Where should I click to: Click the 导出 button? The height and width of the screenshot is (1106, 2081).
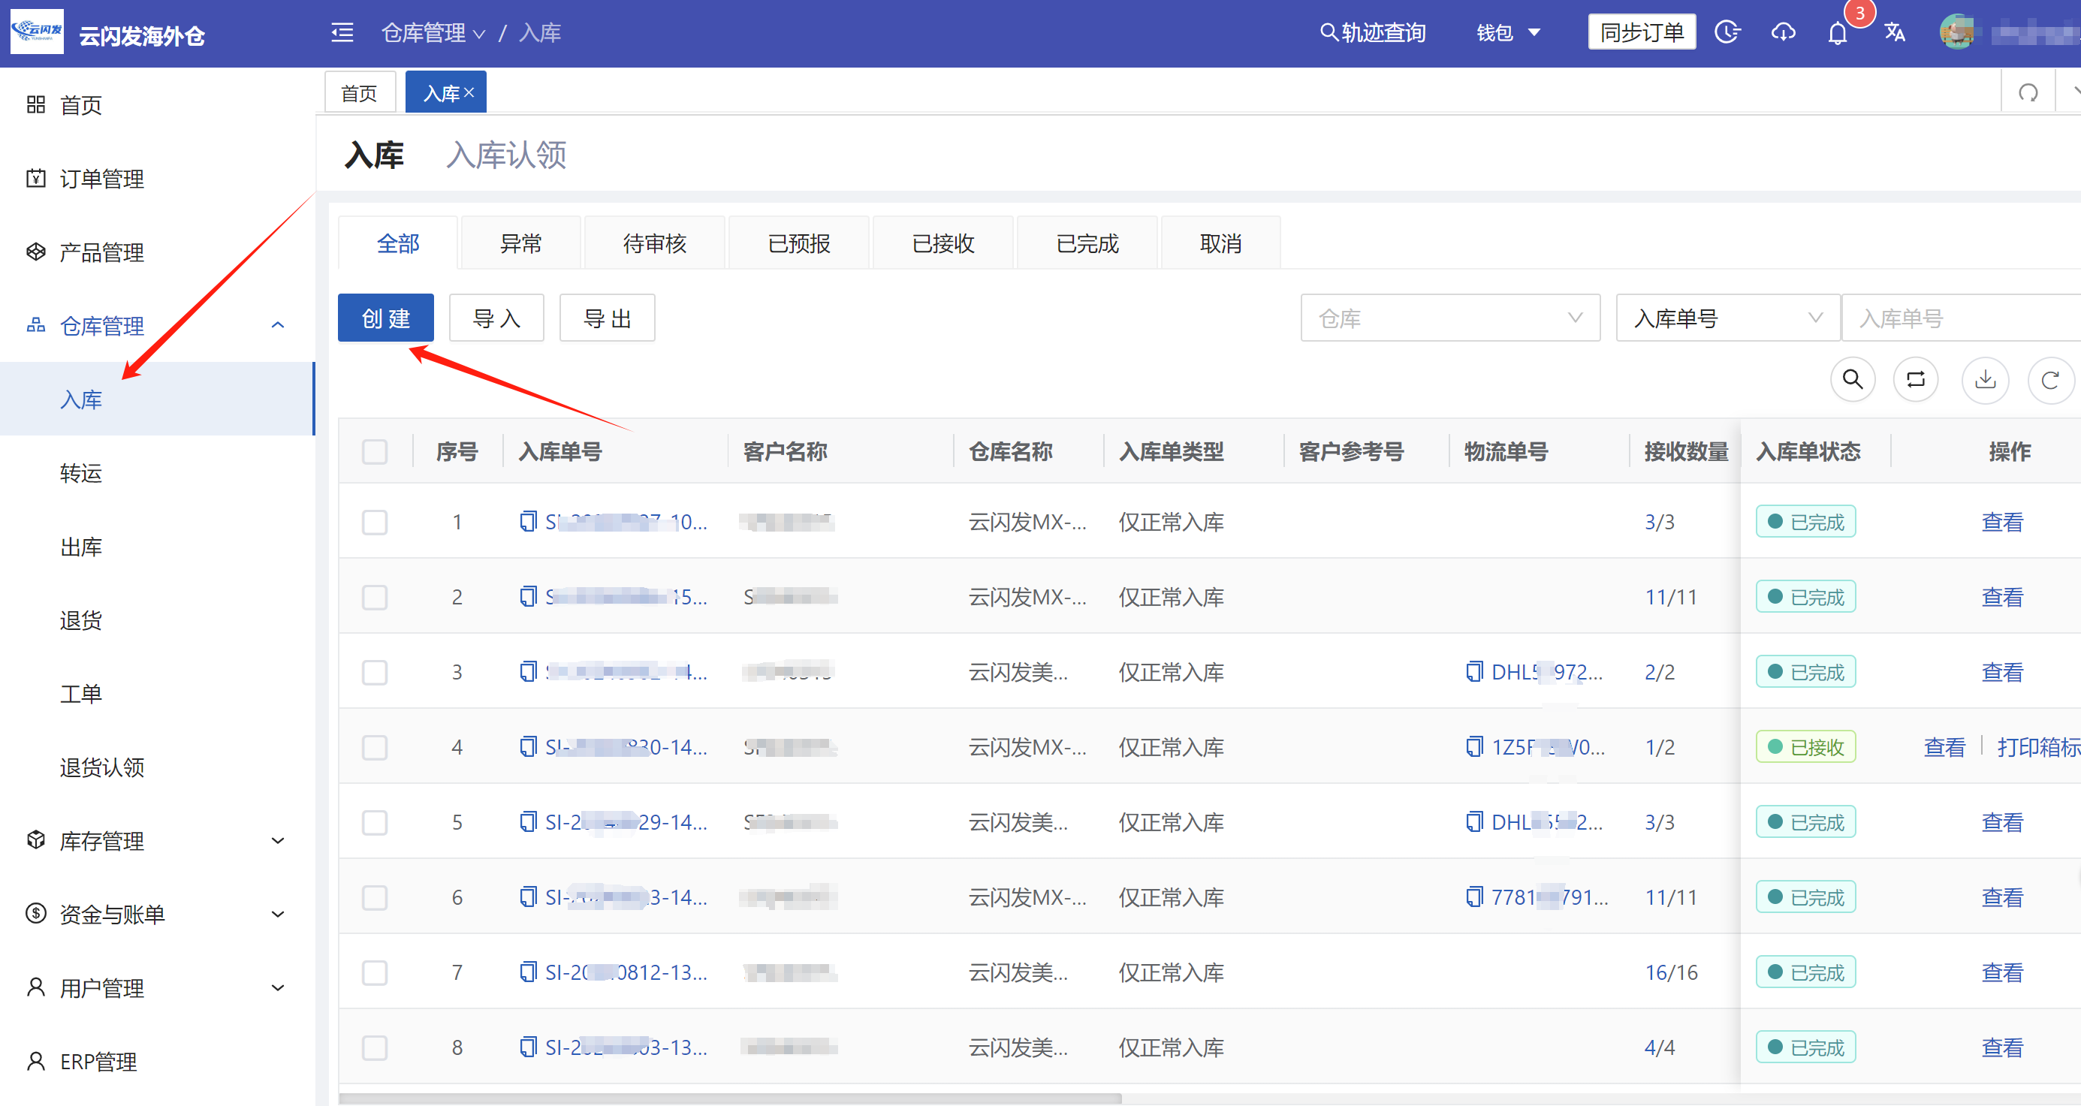coord(607,318)
